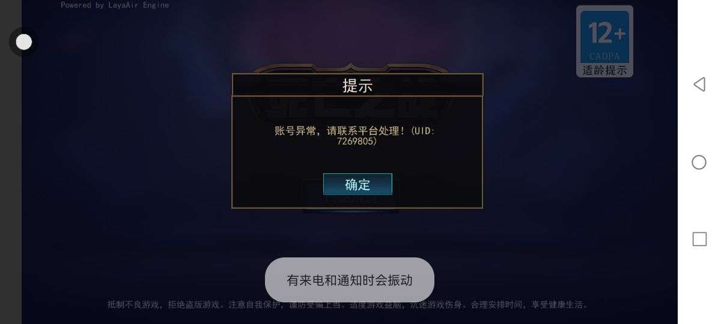This screenshot has width=721, height=324.
Task: Open the 适龄提示 age notice label
Action: tap(604, 70)
